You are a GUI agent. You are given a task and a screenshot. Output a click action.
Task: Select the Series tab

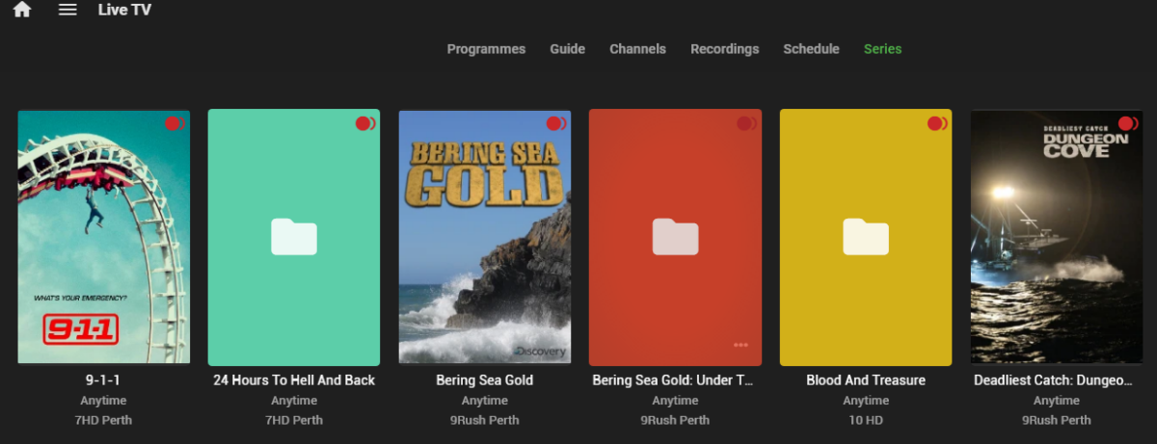click(882, 49)
